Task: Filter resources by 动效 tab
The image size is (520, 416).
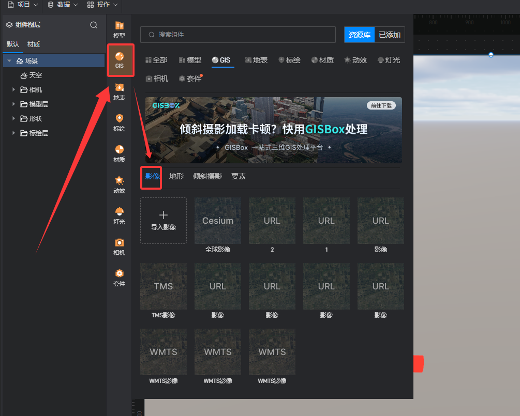Action: (x=355, y=60)
